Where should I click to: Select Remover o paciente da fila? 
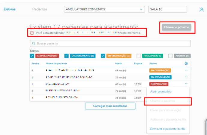tap(168, 129)
